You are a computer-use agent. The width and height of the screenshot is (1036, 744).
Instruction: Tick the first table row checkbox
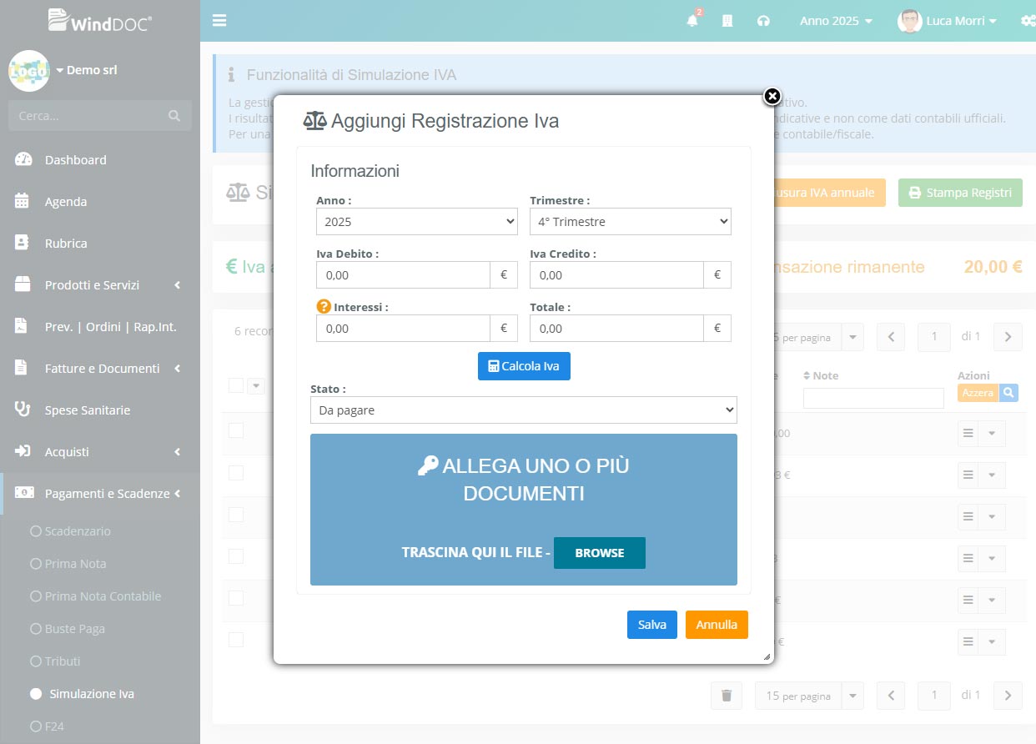(236, 430)
